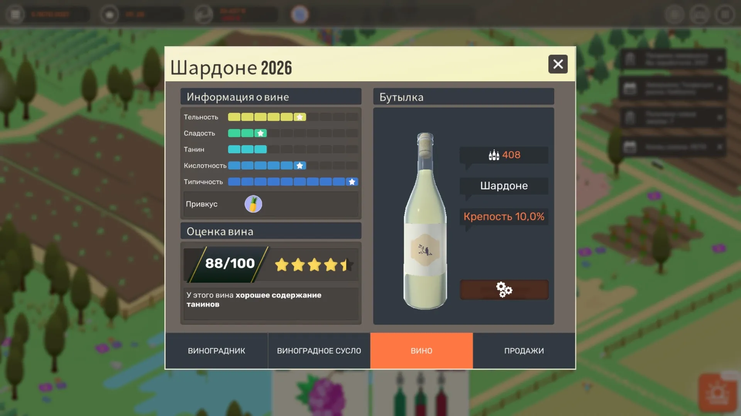
Task: Click the bird label emblem on the bottle
Action: (x=425, y=250)
